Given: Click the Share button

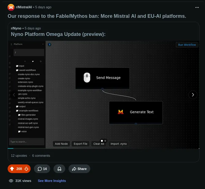Looking at the screenshot, I should point(79,169).
